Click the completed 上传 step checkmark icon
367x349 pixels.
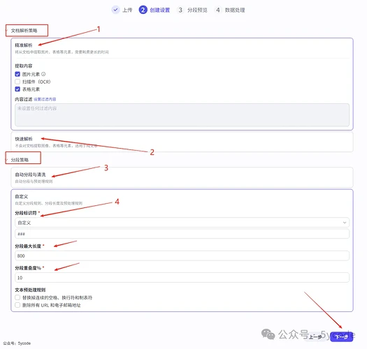[115, 10]
